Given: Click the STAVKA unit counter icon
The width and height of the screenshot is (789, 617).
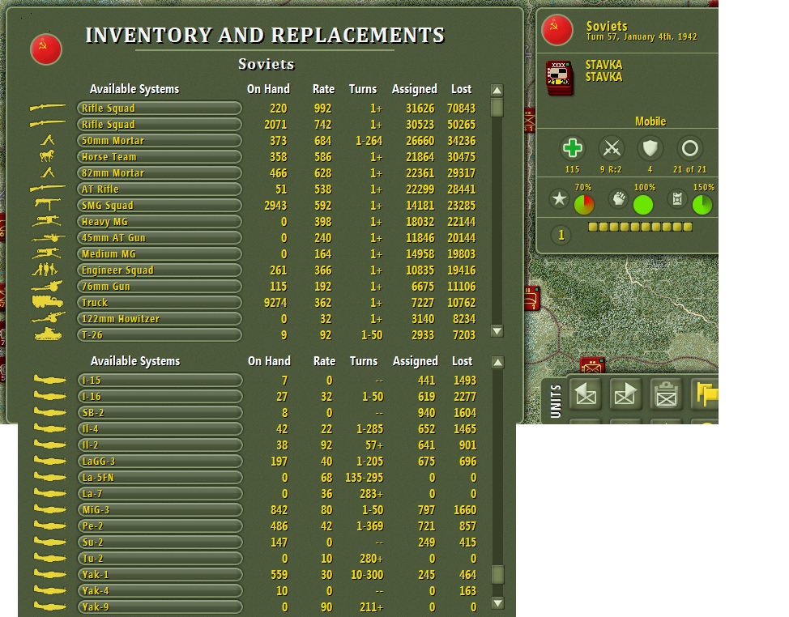Looking at the screenshot, I should click(x=560, y=78).
